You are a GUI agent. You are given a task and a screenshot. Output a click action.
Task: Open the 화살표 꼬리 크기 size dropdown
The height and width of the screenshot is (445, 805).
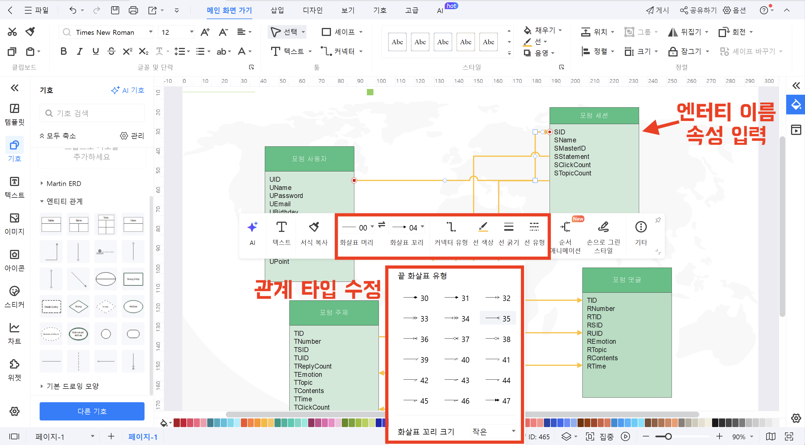coord(493,432)
